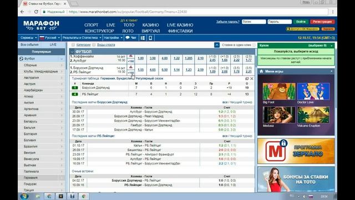Viewport: 355px width, 200px height.
Task: Open the Русский language dropdown
Action: coord(49,38)
